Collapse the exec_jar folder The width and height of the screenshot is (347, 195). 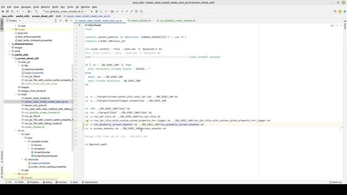click(x=16, y=62)
